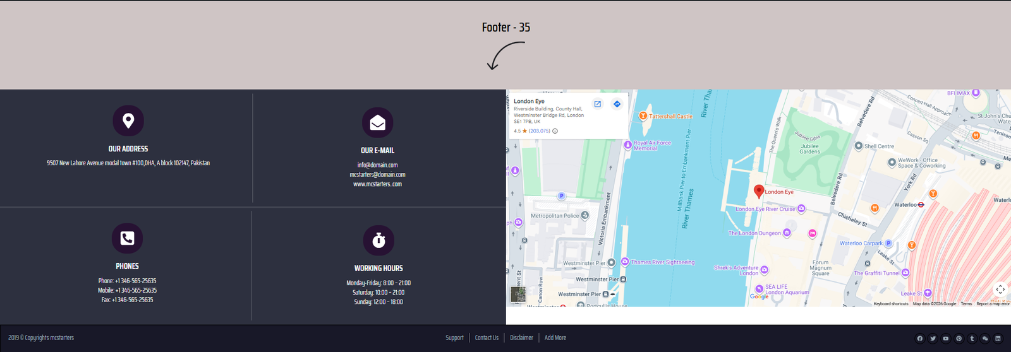The height and width of the screenshot is (352, 1011).
Task: Click the OUR ADDRESS heading
Action: (128, 149)
